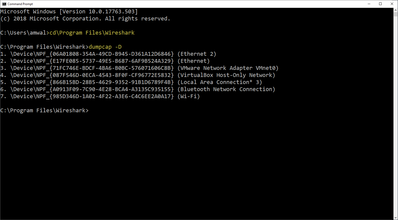Open the Command Prompt system menu icon
This screenshot has height=220, width=398.
click(x=4, y=4)
